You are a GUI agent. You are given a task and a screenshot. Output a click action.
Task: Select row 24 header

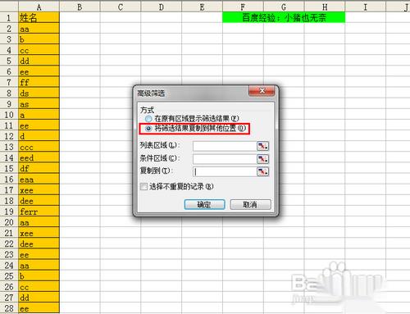coord(9,266)
